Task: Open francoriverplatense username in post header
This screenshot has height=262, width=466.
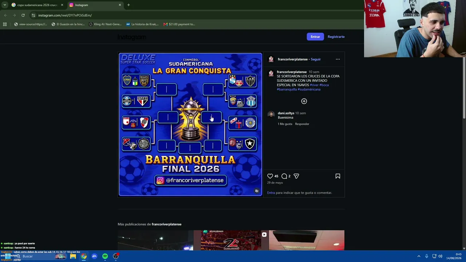Action: [293, 59]
